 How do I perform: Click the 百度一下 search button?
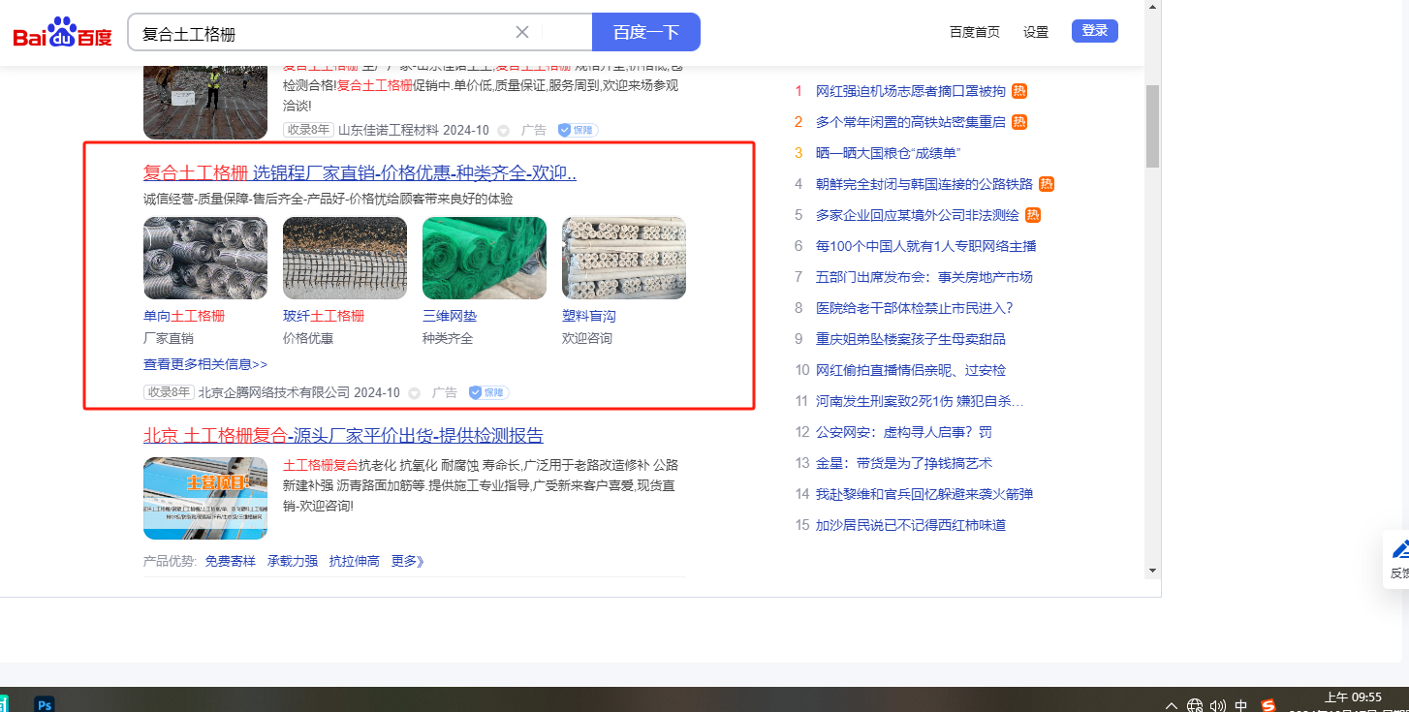646,32
